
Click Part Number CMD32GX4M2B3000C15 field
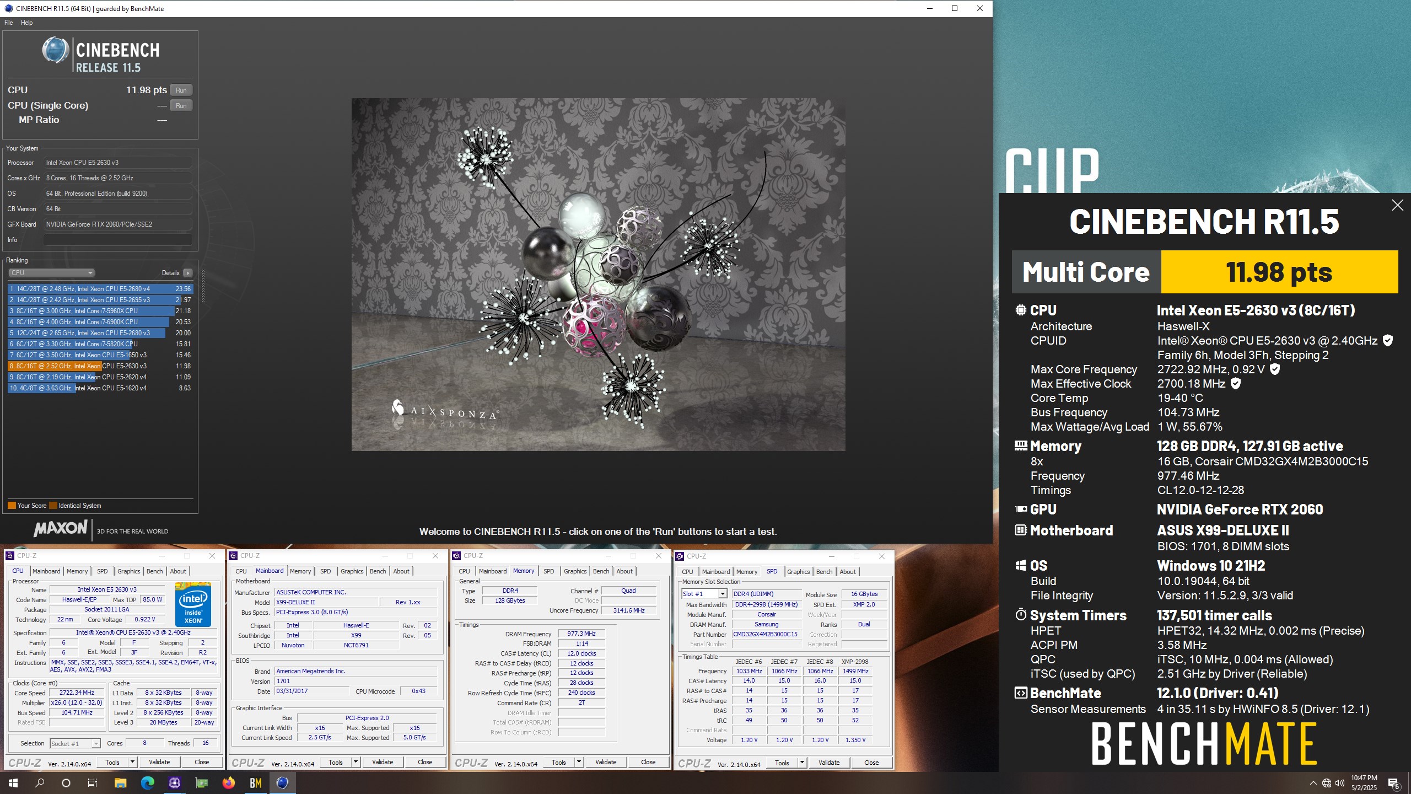click(x=766, y=634)
